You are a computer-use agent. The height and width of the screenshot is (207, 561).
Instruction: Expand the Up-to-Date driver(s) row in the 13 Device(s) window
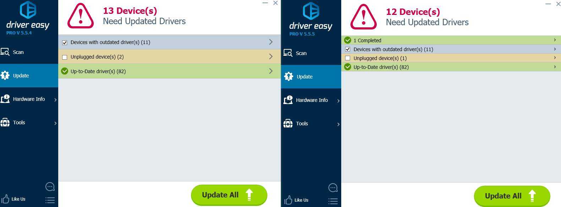pos(169,71)
